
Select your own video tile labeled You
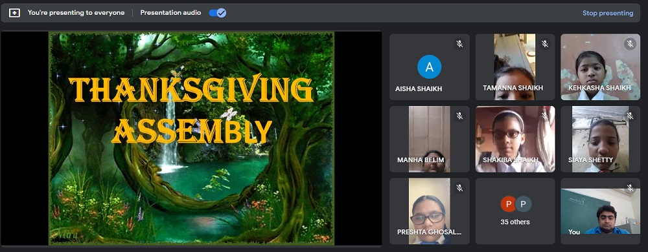601,211
